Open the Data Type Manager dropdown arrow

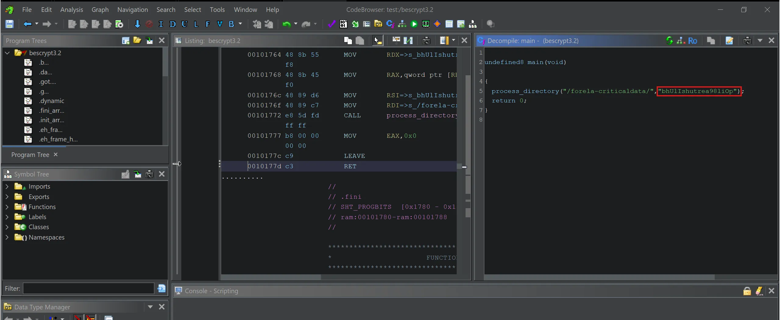150,307
